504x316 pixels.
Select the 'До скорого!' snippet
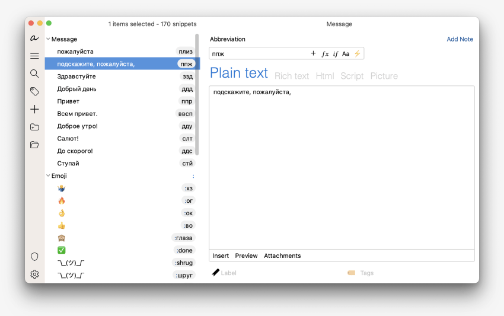tap(122, 151)
